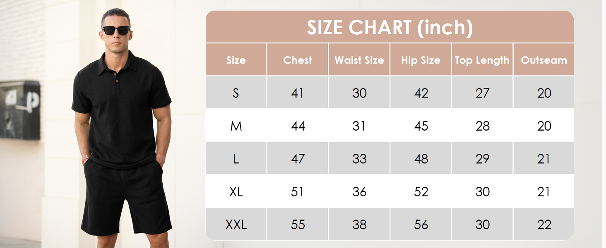Click the Top Length column header
This screenshot has height=248, width=606.
click(482, 60)
